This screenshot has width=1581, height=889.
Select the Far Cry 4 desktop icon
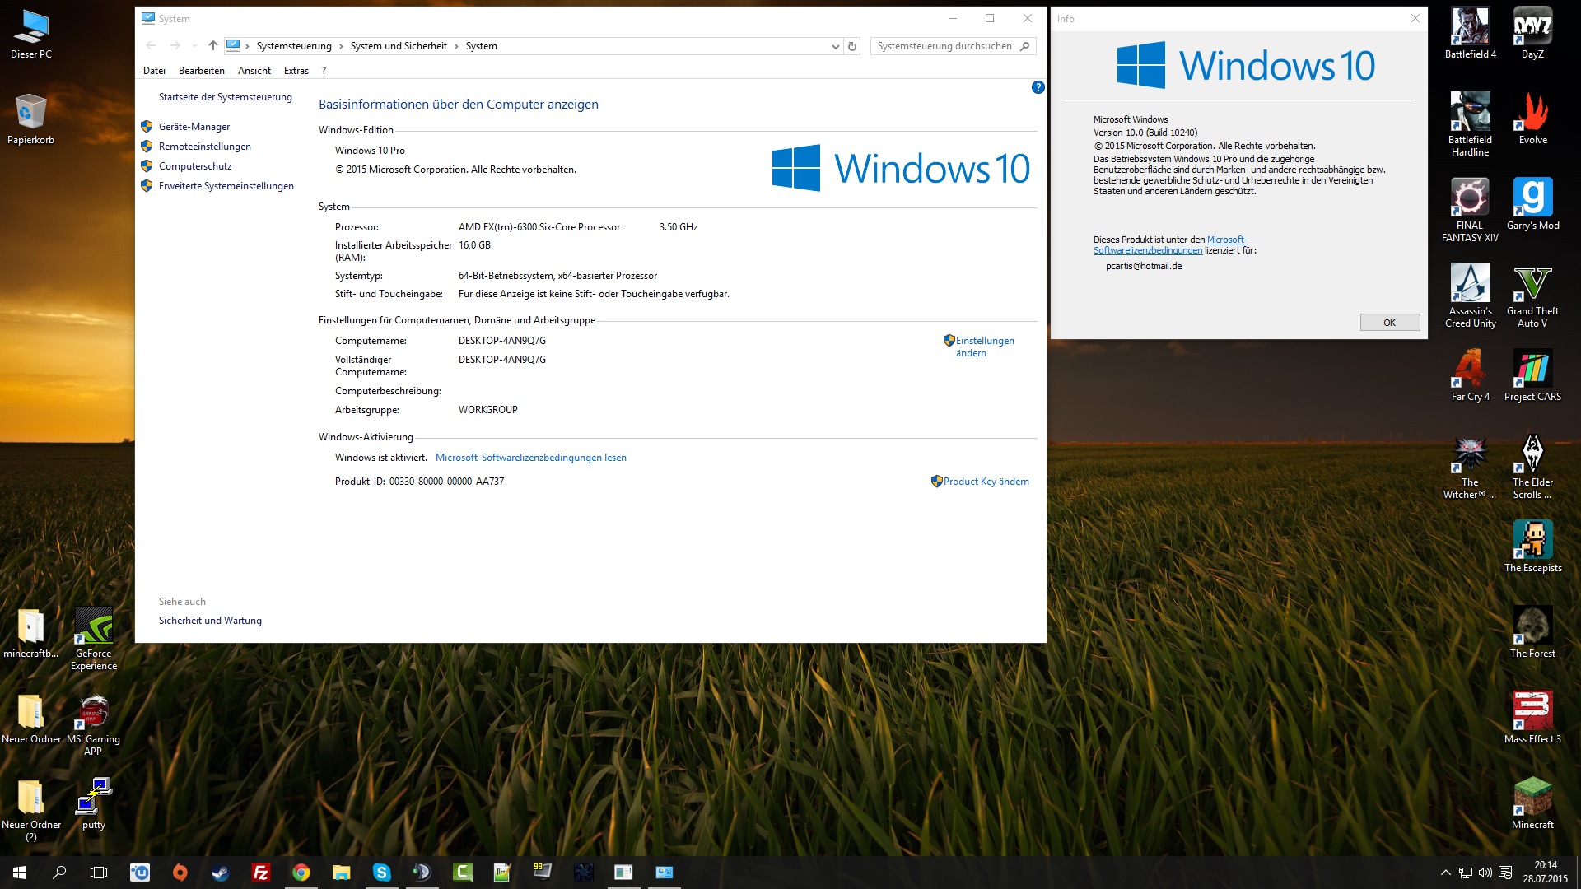[x=1470, y=375]
